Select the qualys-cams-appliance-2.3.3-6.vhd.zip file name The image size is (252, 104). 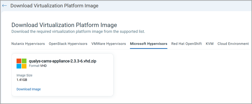click(x=62, y=61)
